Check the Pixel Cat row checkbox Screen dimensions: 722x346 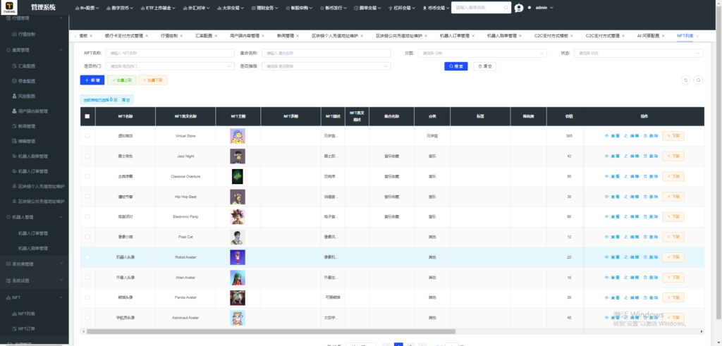coord(87,237)
